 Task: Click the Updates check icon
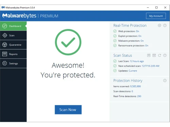pos(115,71)
